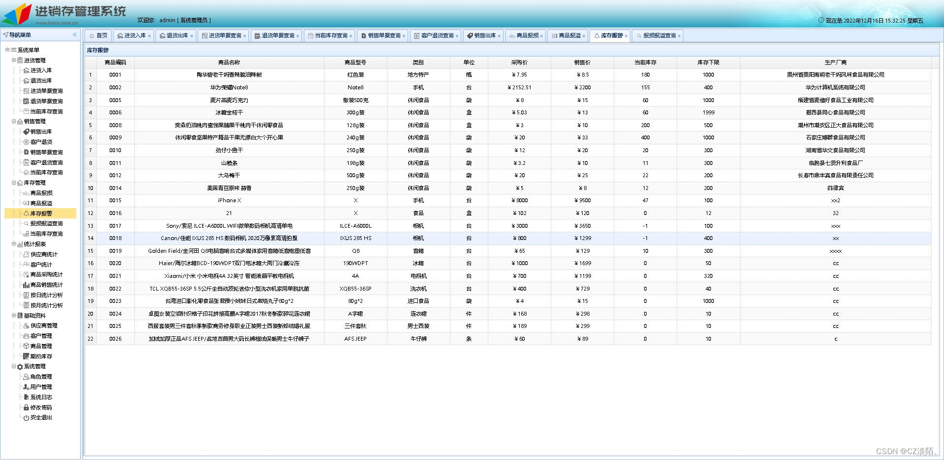Image resolution: width=944 pixels, height=460 pixels.
Task: Open 报损报溢查询 search item in sidebar
Action: tap(46, 224)
